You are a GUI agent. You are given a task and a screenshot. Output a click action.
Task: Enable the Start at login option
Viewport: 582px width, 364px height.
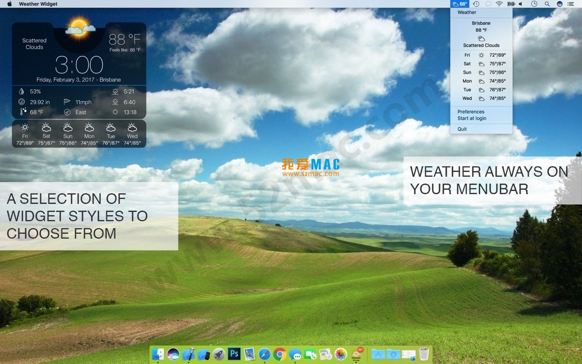click(471, 118)
